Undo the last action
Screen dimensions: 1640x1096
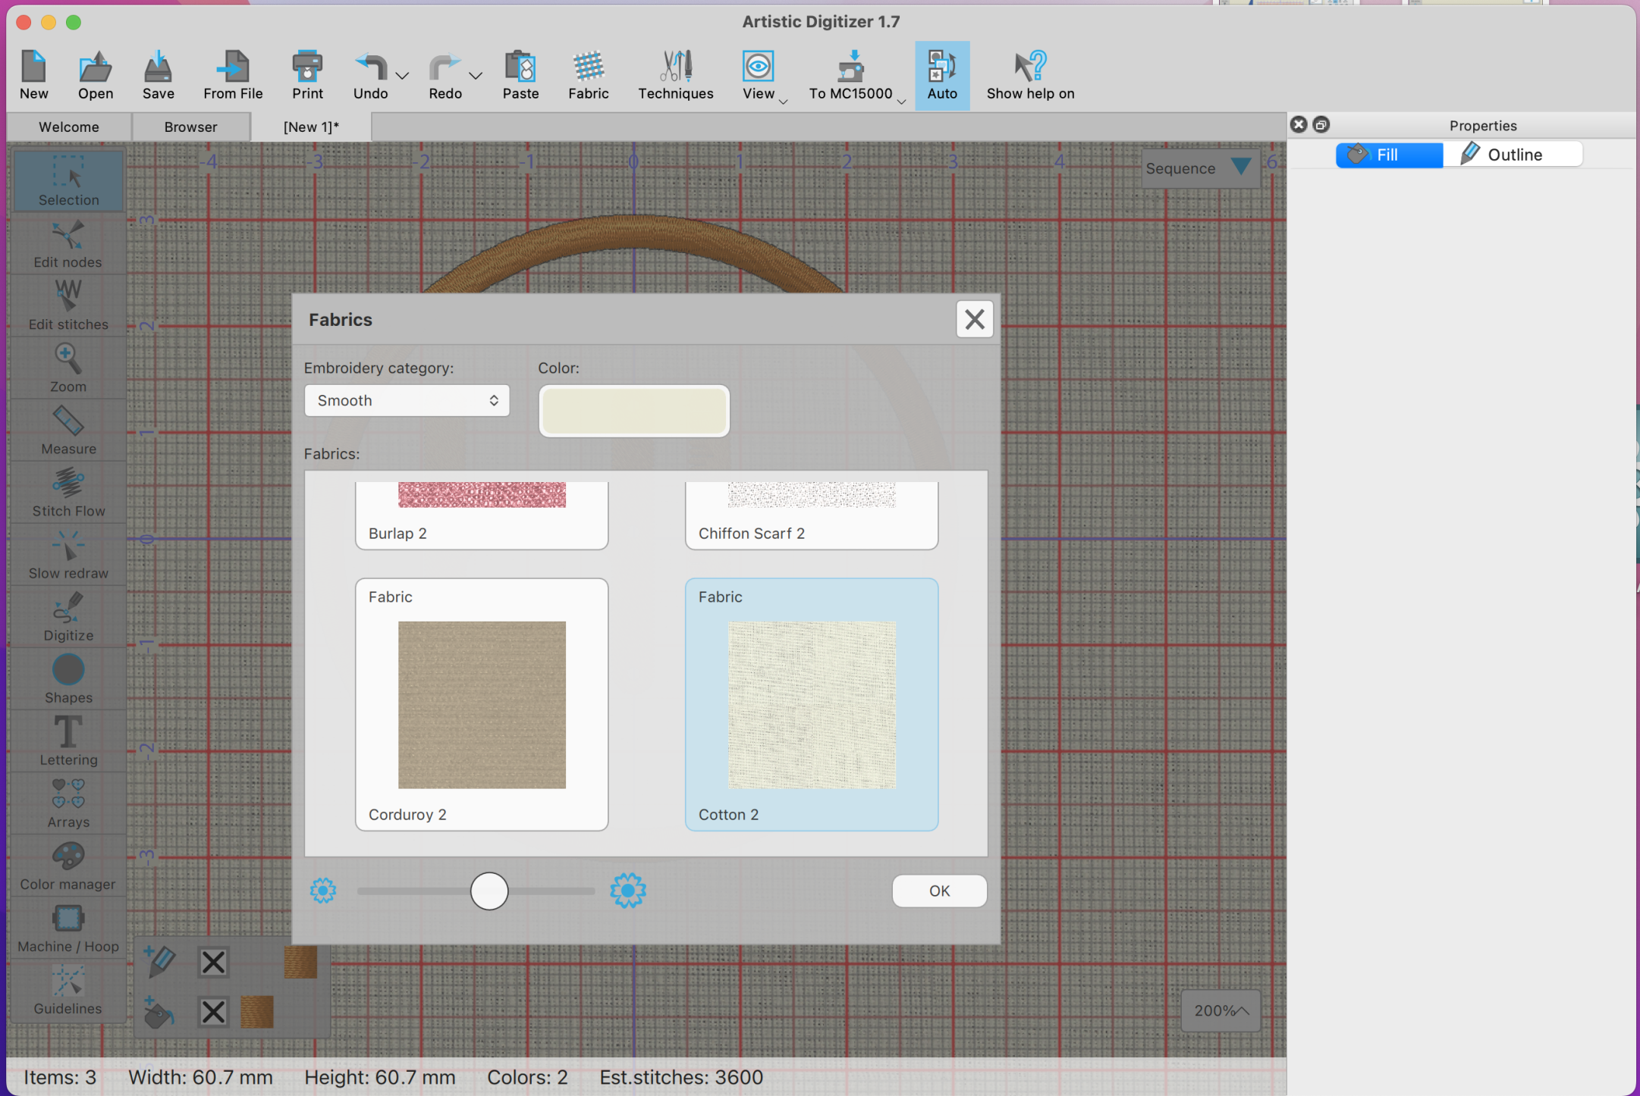[x=370, y=74]
